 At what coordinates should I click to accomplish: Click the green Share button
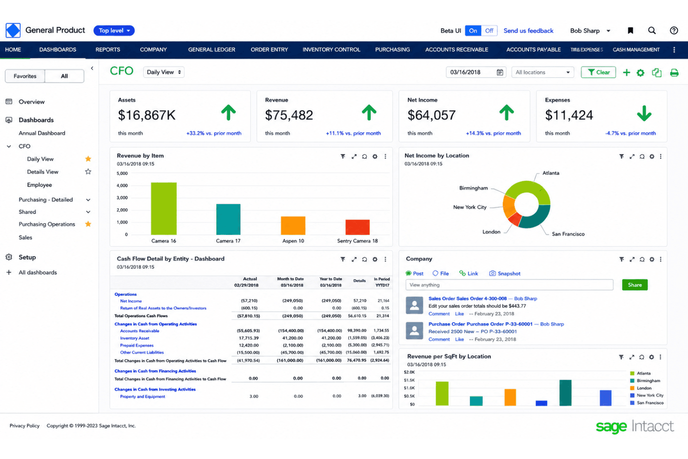[x=635, y=285]
